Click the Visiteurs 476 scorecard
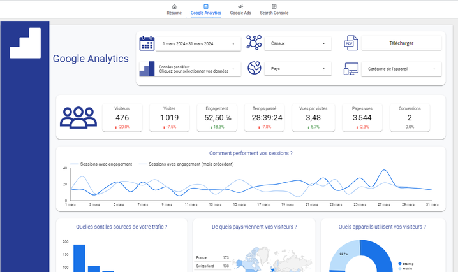 pyautogui.click(x=122, y=117)
